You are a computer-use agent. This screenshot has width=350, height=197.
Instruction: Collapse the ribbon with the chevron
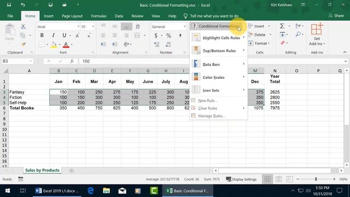345,53
